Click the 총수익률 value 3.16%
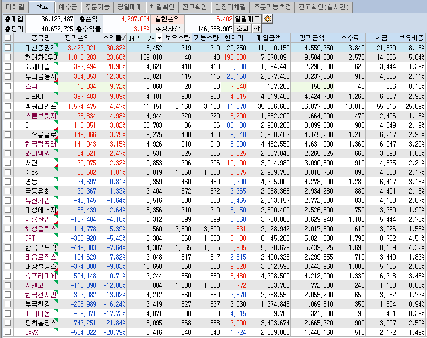The image size is (427, 338). [142, 29]
